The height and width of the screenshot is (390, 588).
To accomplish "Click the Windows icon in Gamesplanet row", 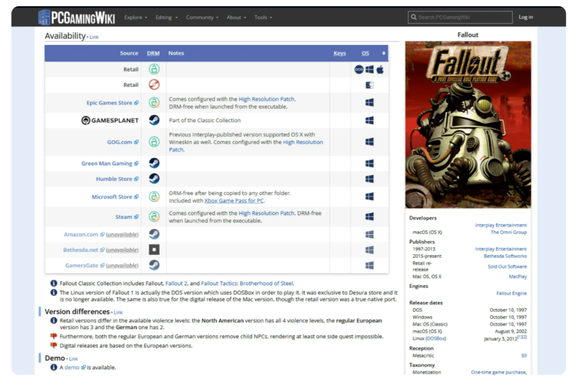I will 369,120.
